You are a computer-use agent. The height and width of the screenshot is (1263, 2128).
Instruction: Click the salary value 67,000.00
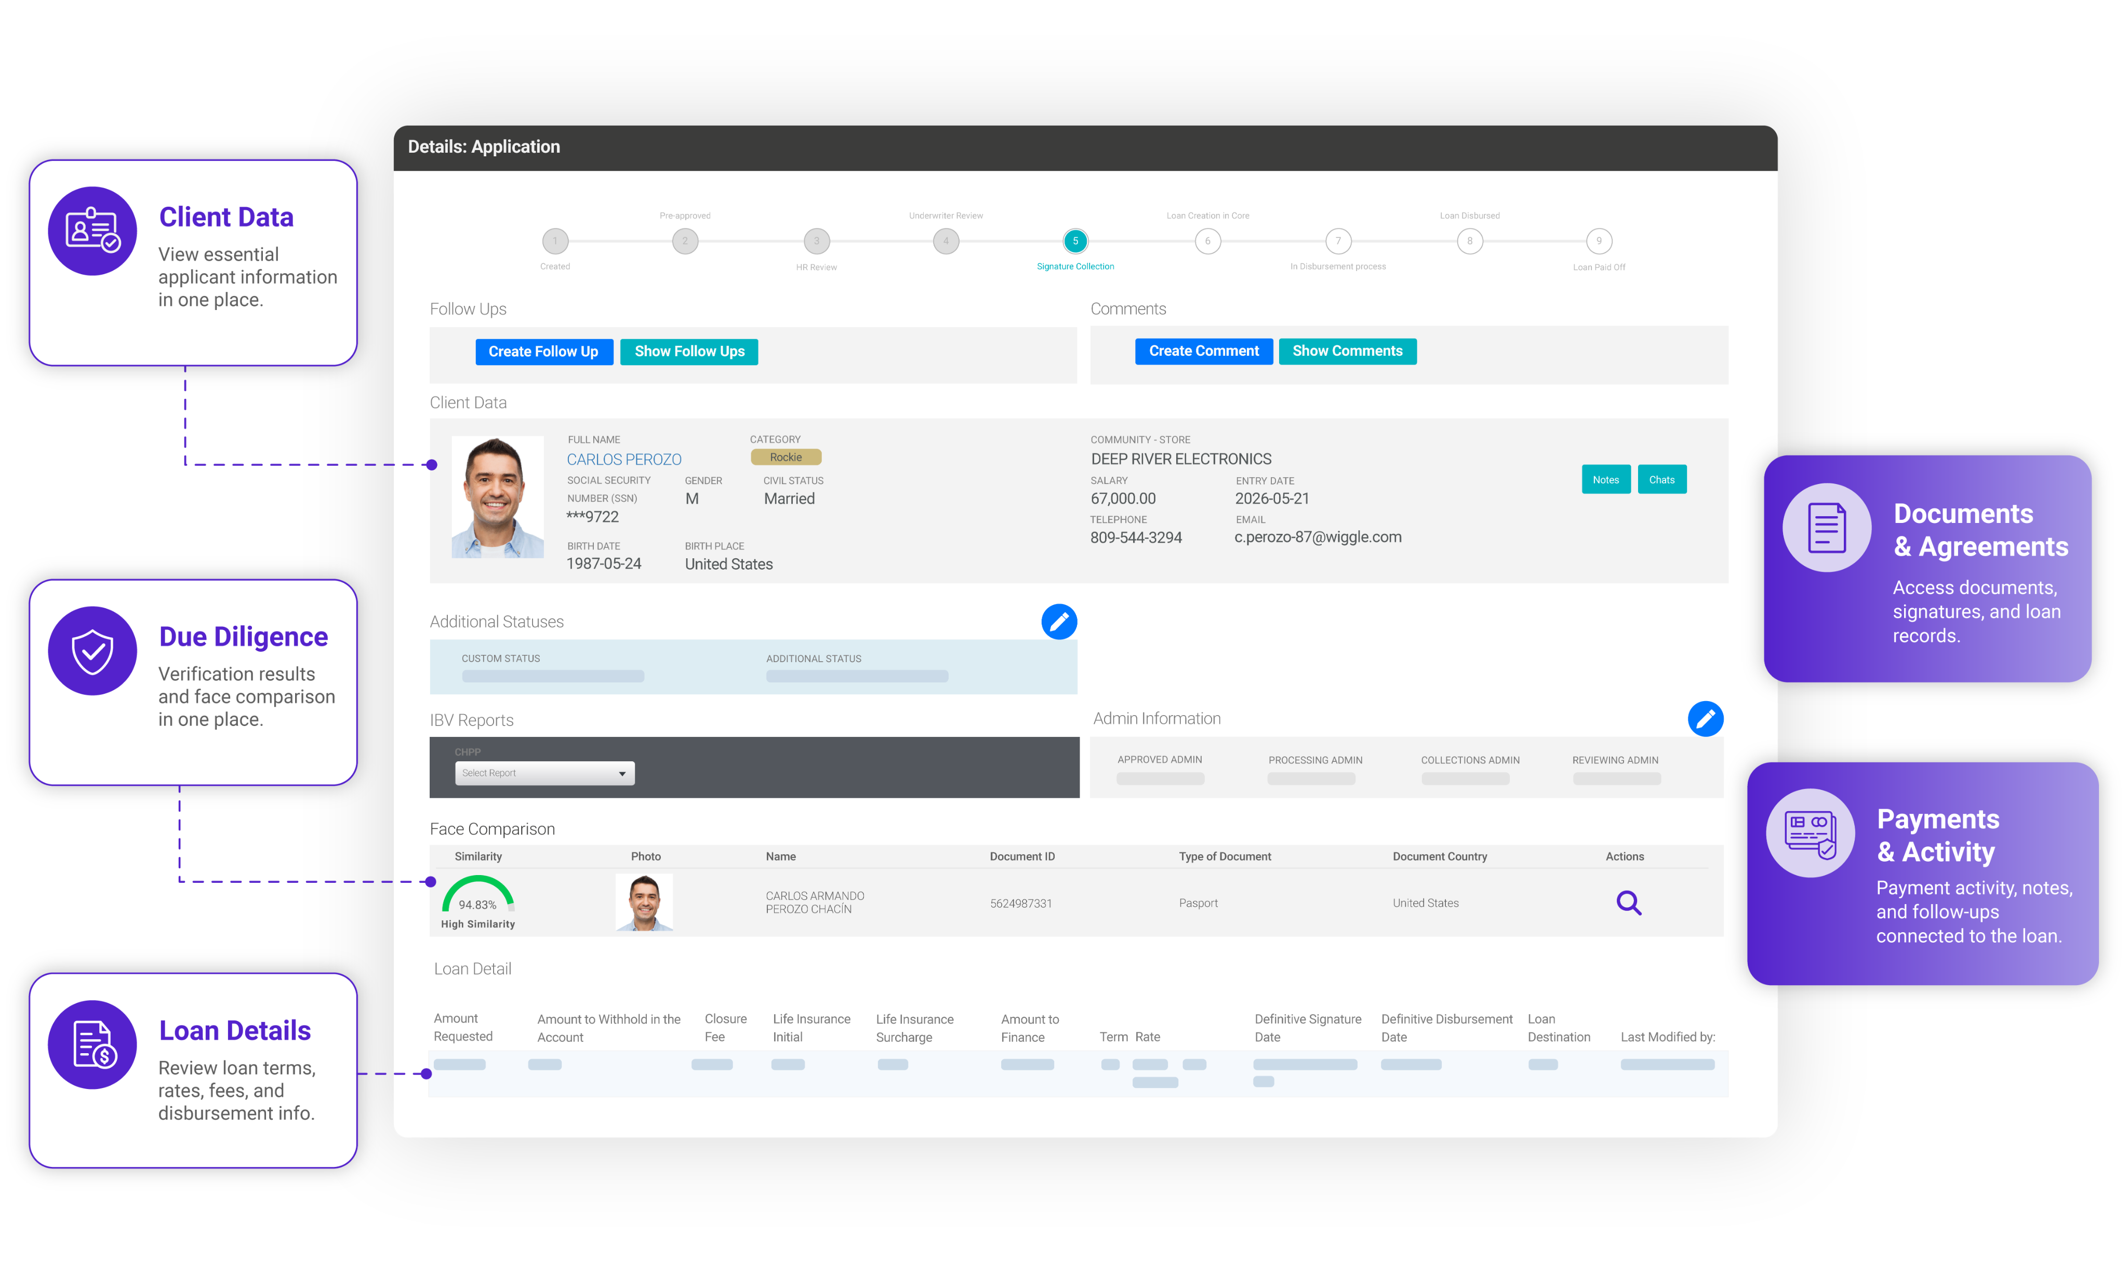pyautogui.click(x=1123, y=499)
